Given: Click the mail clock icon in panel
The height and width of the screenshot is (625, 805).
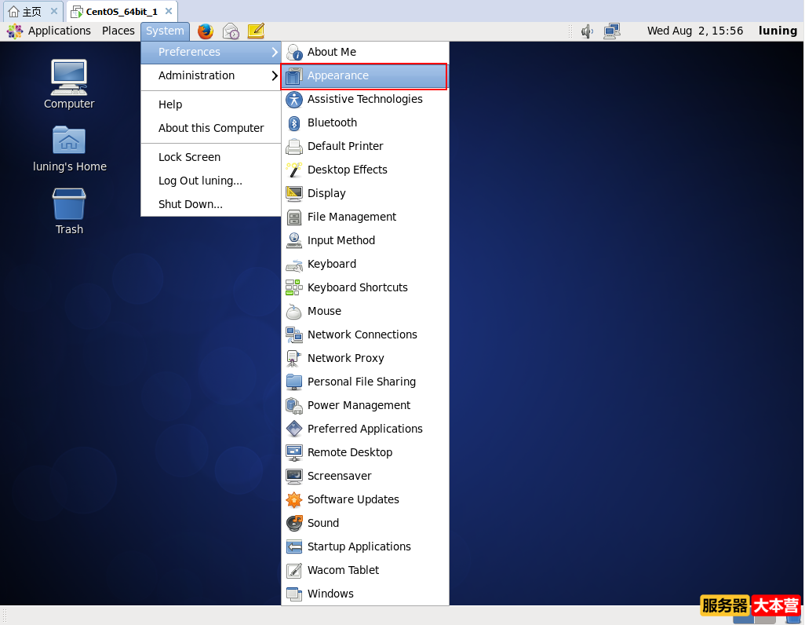Looking at the screenshot, I should pyautogui.click(x=231, y=31).
